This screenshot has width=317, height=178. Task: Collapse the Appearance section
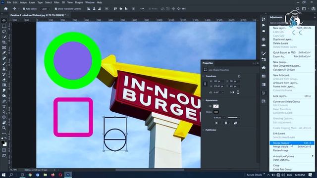(x=203, y=100)
